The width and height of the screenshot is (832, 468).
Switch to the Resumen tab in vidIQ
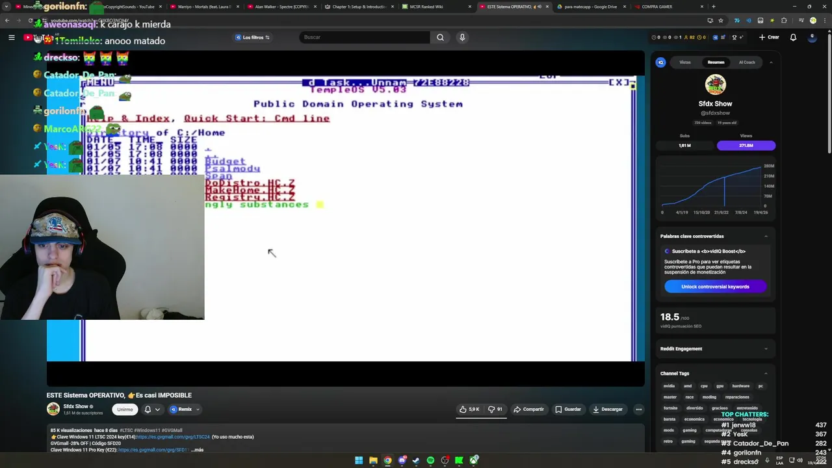pos(716,62)
